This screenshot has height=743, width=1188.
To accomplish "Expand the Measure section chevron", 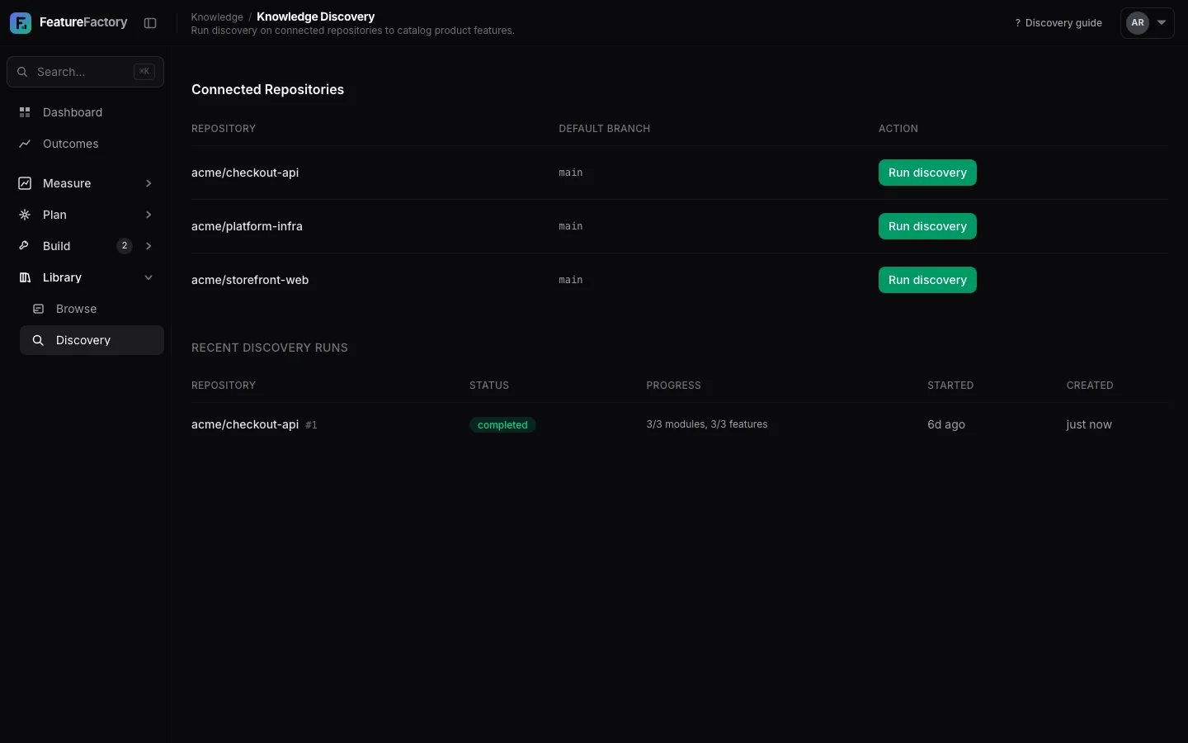I will coord(148,183).
